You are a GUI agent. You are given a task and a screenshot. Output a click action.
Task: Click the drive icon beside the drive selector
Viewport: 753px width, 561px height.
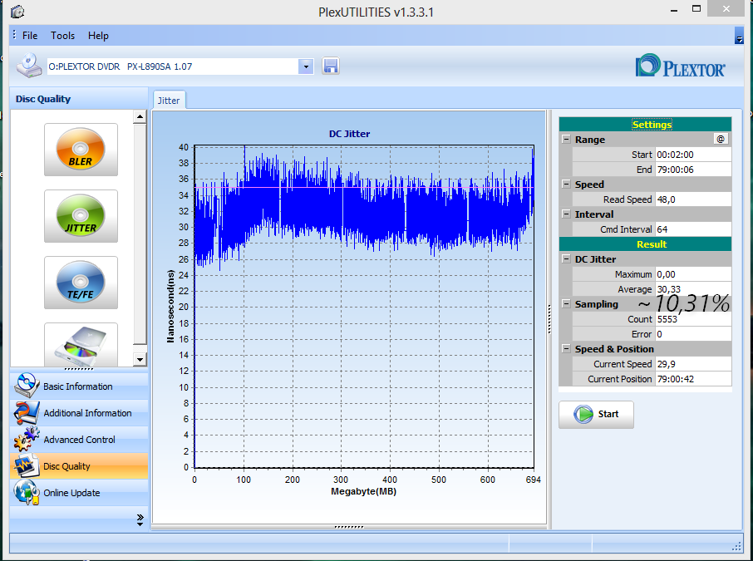point(29,66)
